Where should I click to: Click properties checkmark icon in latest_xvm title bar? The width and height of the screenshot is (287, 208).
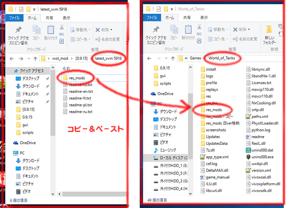pyautogui.click(x=21, y=9)
